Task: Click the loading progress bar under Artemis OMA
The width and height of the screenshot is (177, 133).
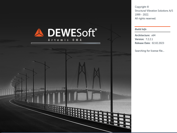Action: click(x=65, y=43)
